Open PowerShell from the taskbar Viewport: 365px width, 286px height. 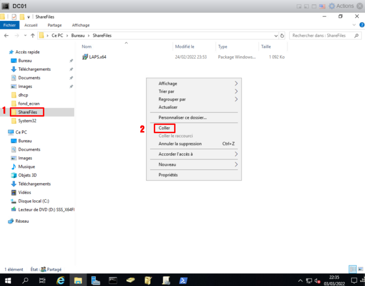pos(183,280)
